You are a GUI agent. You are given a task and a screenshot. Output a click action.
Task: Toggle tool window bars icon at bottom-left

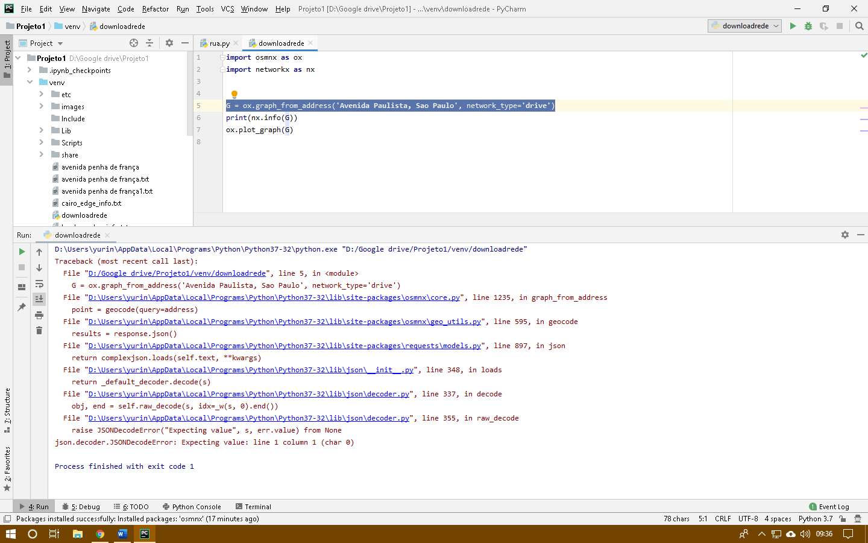[x=7, y=518]
